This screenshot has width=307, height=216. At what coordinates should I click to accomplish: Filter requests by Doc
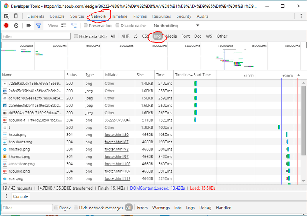(x=198, y=36)
